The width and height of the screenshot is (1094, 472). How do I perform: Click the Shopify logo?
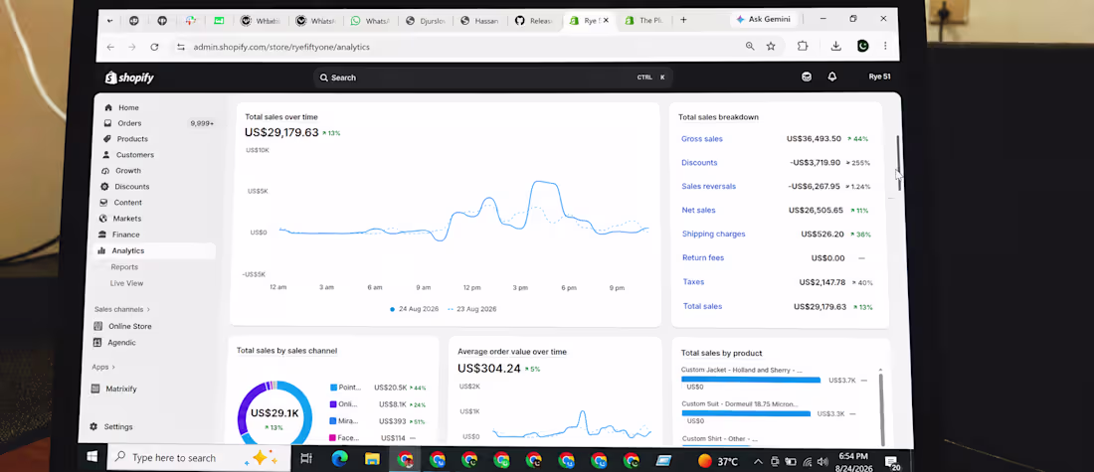[129, 79]
